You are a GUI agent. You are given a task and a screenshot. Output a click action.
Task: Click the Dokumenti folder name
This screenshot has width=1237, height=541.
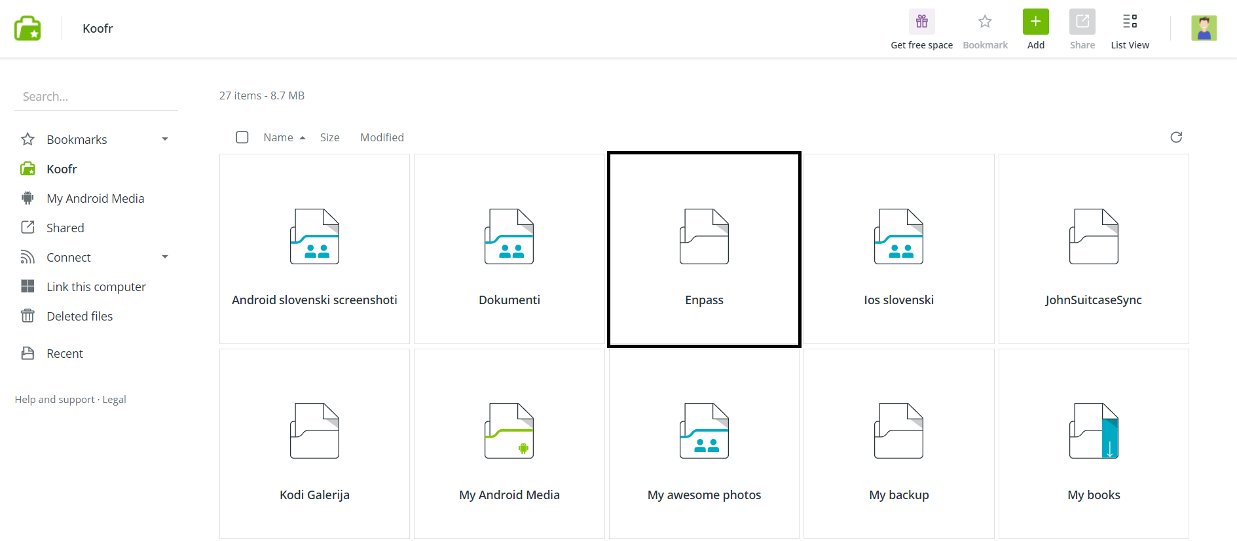(x=509, y=300)
